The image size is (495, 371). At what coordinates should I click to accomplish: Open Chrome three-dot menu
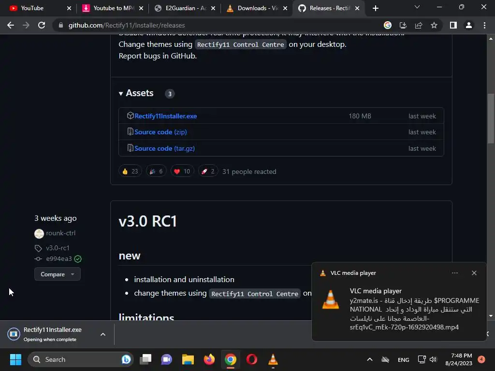coord(484,25)
